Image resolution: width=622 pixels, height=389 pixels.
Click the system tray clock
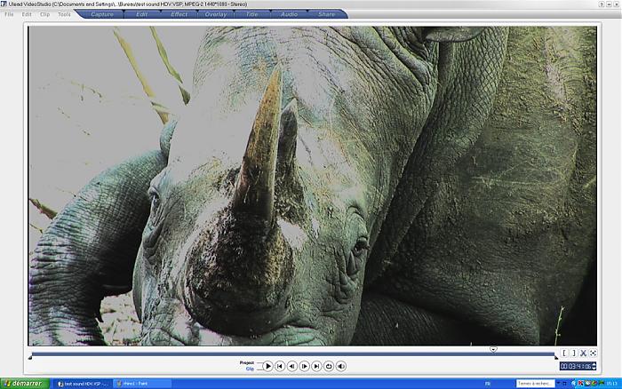(612, 384)
